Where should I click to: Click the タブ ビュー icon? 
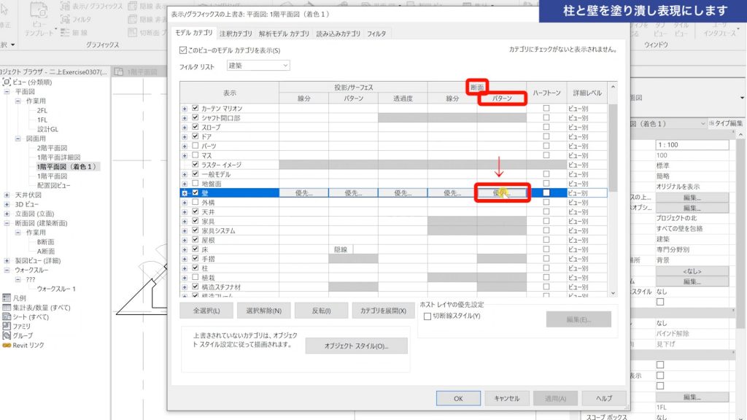660,31
